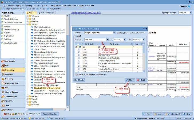Open the Công cụ dụng cụ module icon

coord(3,92)
